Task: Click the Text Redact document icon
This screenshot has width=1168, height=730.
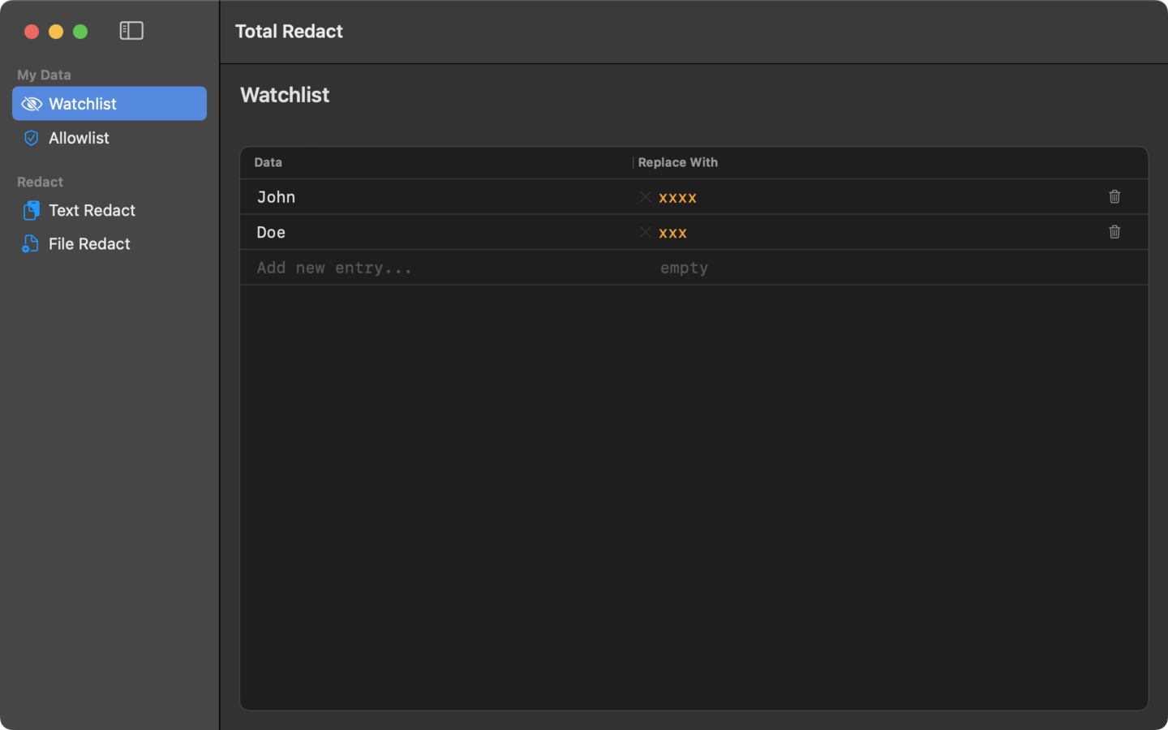Action: (31, 210)
